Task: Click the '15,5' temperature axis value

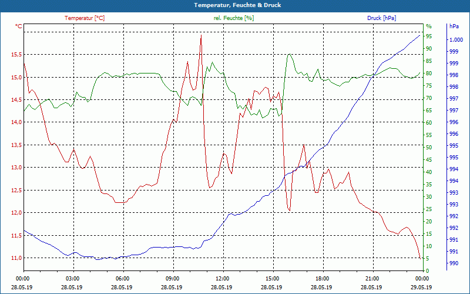Action: 16,55
